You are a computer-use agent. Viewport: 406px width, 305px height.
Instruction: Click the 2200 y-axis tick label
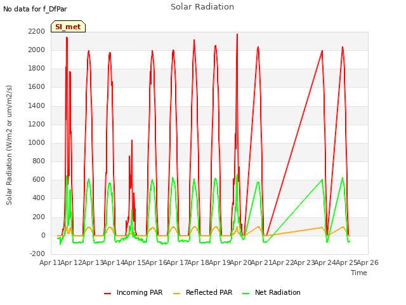(x=37, y=31)
